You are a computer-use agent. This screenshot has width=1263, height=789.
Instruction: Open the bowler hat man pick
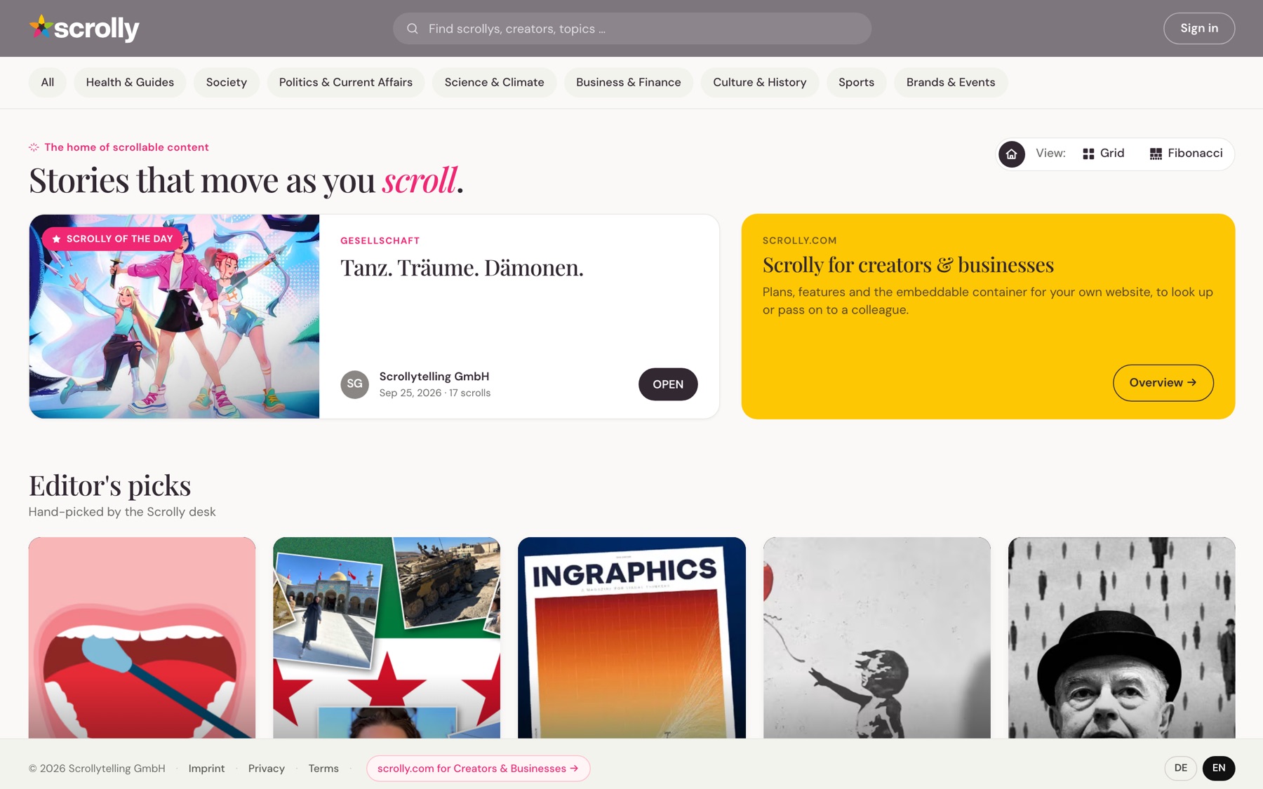coord(1122,638)
